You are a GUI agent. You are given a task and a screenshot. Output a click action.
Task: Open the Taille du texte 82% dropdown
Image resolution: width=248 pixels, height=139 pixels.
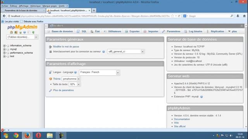[x=75, y=84]
